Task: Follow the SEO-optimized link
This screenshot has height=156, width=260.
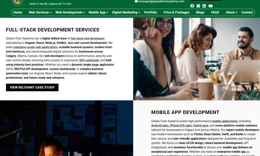Action: click(x=89, y=60)
